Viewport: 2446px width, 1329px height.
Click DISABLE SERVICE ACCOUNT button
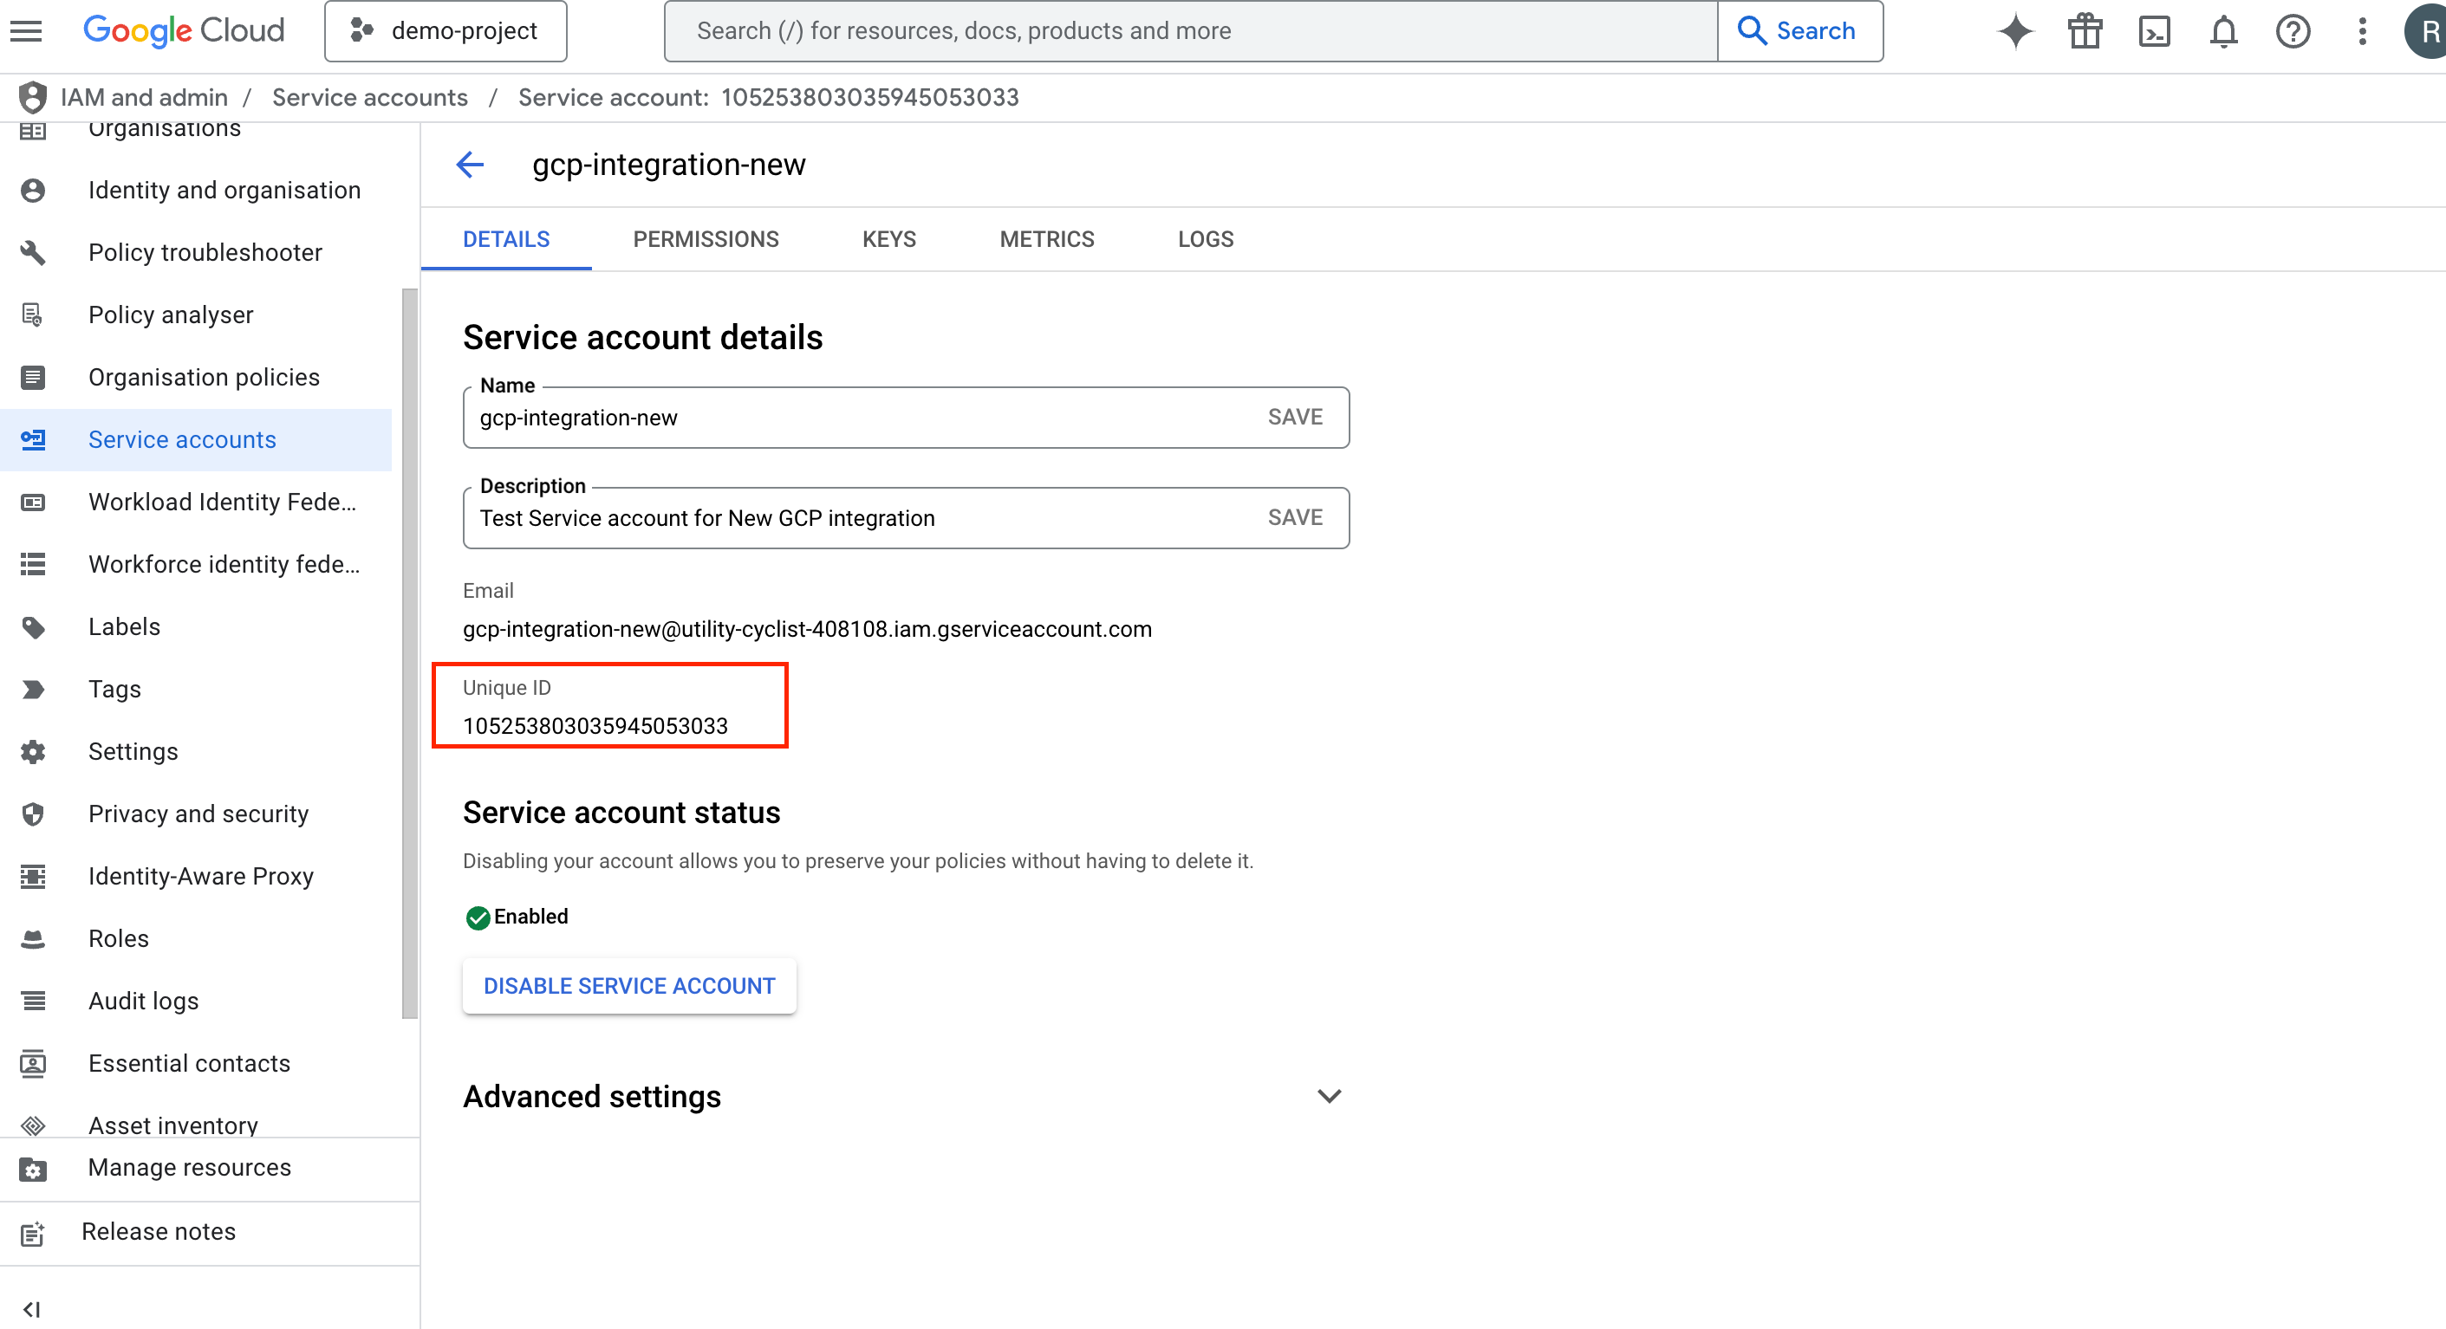pos(628,986)
